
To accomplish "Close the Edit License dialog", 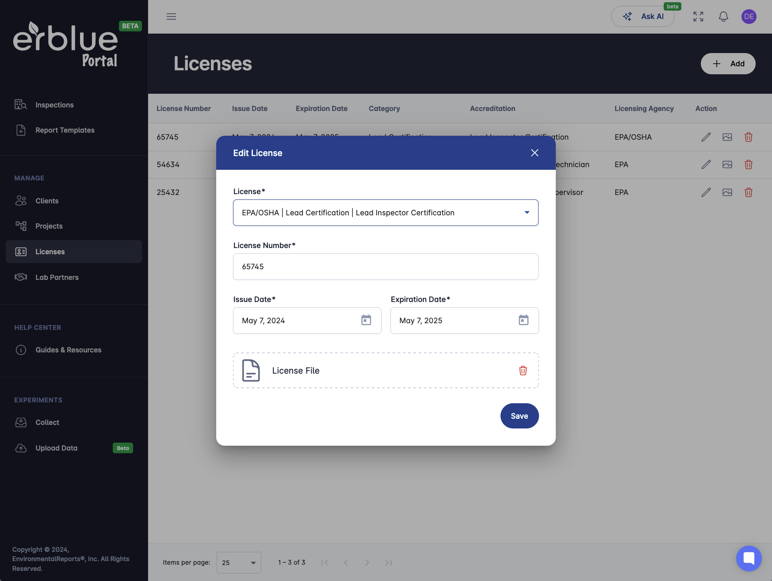I will [x=535, y=153].
